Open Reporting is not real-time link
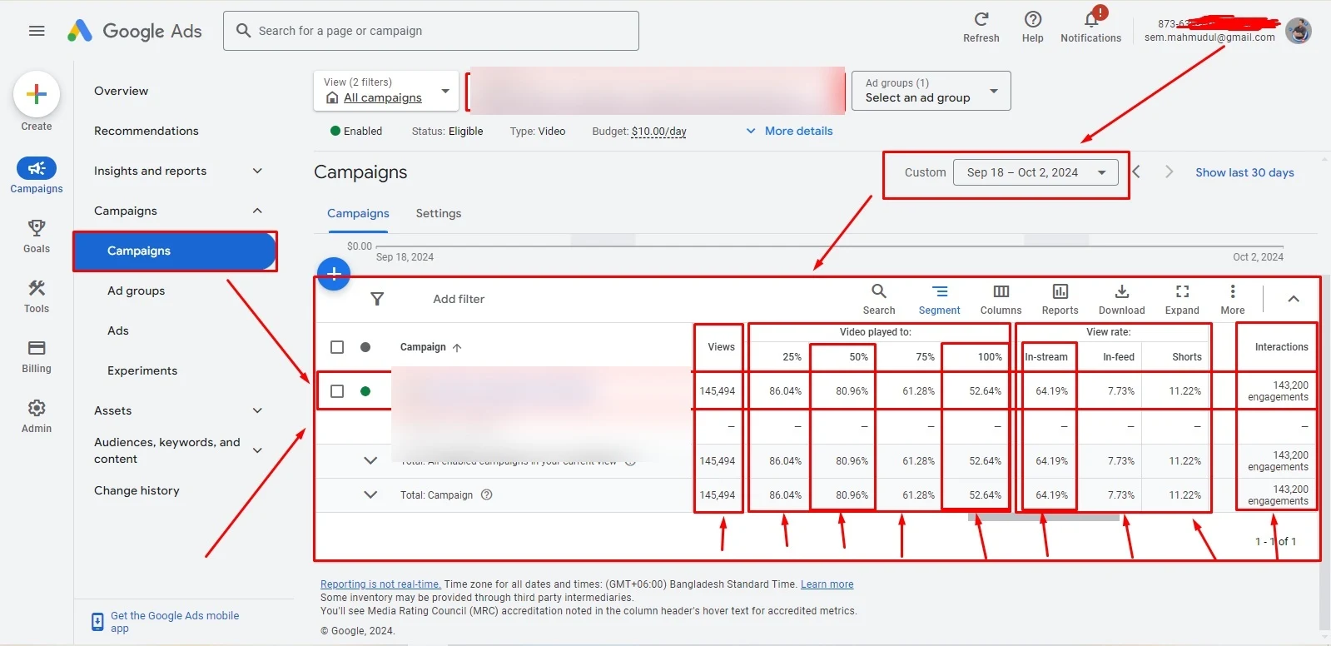The width and height of the screenshot is (1331, 646). 380,584
